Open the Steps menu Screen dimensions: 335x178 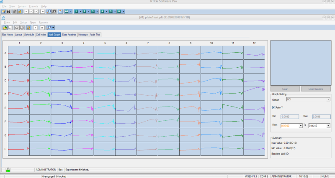point(33,23)
